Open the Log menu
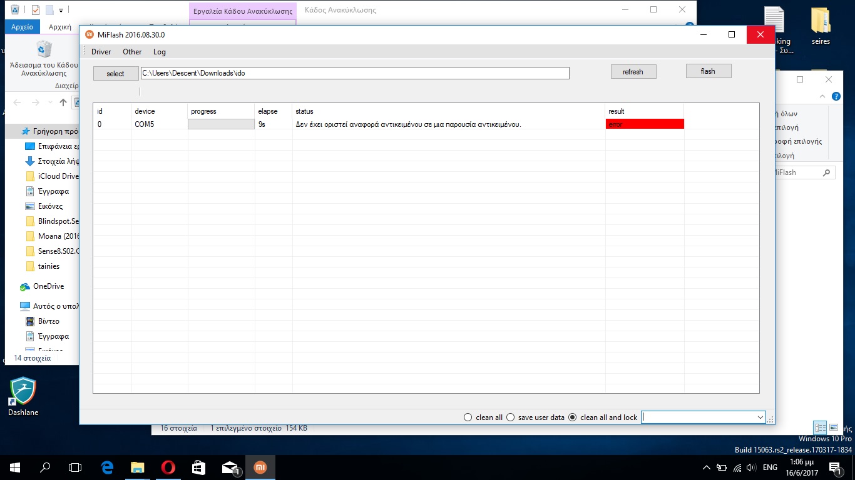Image resolution: width=855 pixels, height=480 pixels. coord(160,52)
